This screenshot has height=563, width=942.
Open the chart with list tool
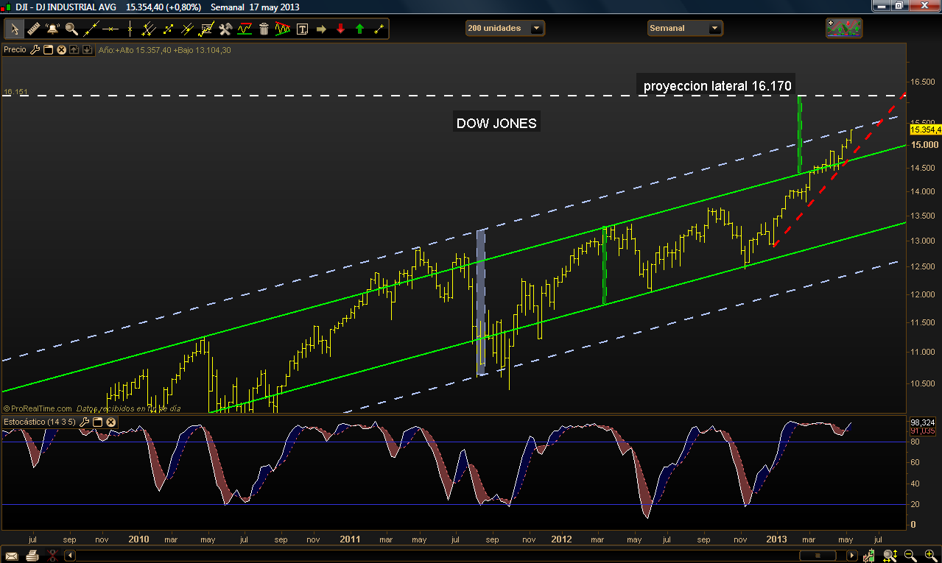(206, 29)
